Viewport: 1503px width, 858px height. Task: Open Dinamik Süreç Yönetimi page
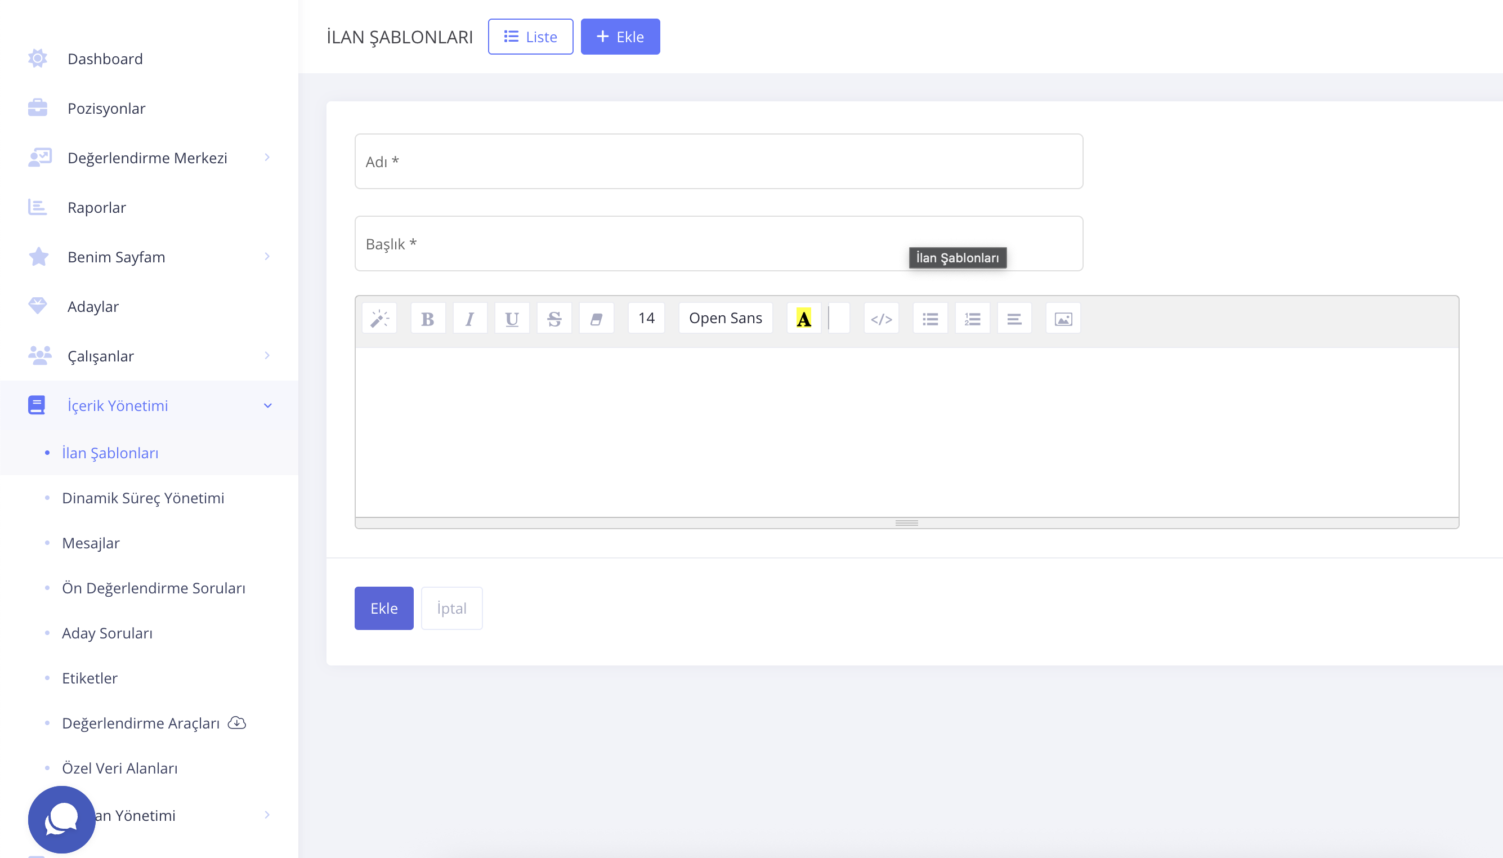tap(143, 498)
